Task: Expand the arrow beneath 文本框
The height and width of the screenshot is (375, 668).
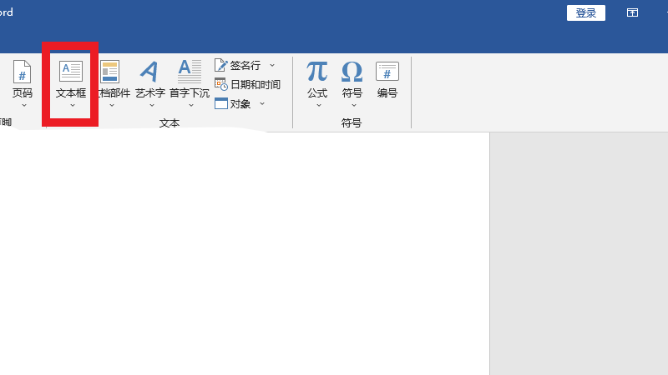Action: [71, 106]
